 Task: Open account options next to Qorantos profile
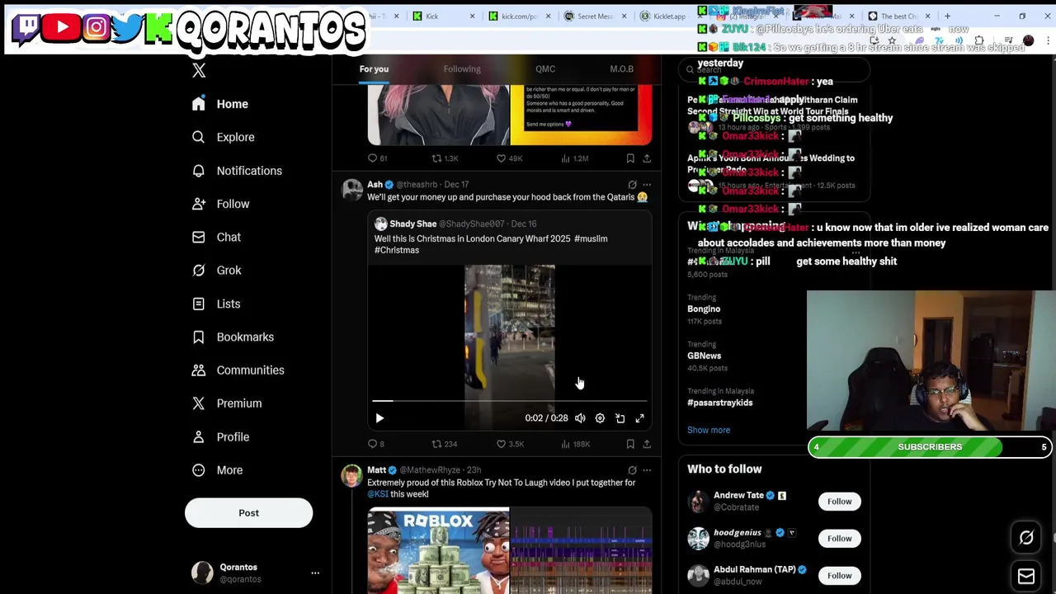(314, 573)
